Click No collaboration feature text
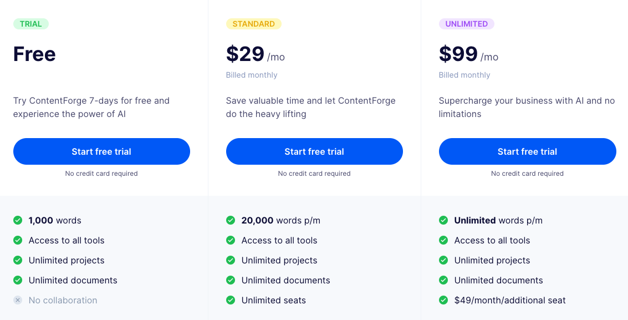 (63, 300)
